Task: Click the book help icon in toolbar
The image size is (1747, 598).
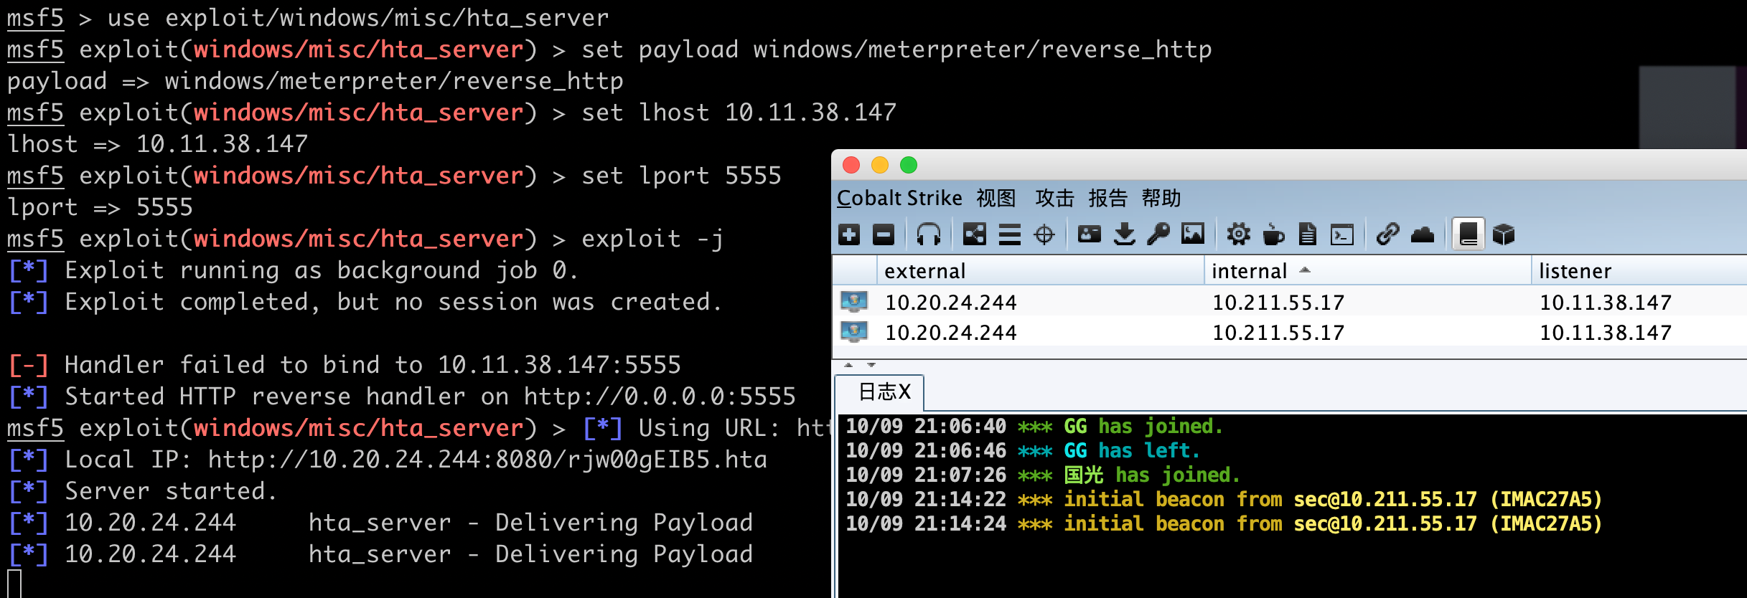Action: [x=1469, y=234]
